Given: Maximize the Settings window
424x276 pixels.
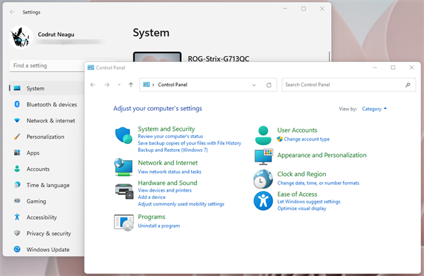Looking at the screenshot, I should tap(304, 9).
